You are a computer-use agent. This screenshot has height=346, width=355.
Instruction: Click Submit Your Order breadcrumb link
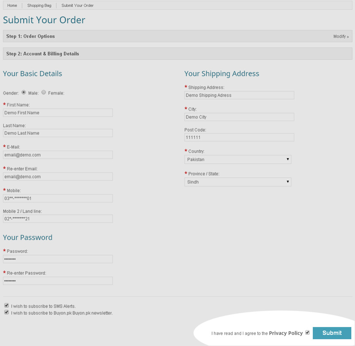click(x=78, y=5)
